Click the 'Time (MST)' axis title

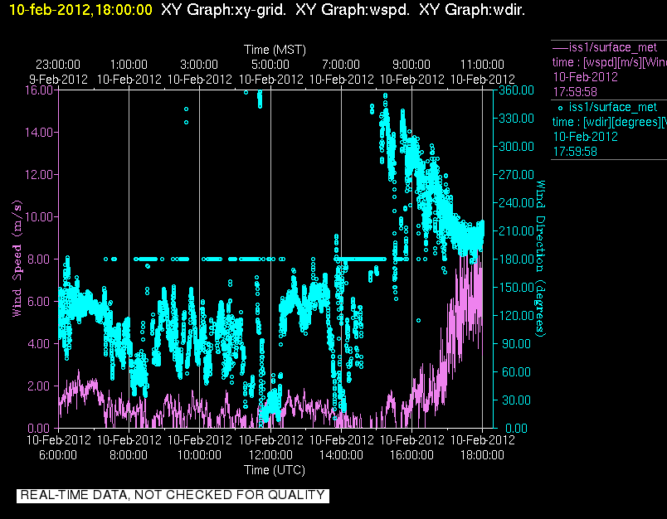[275, 50]
